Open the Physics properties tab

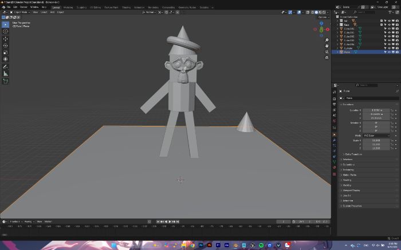pyautogui.click(x=334, y=151)
